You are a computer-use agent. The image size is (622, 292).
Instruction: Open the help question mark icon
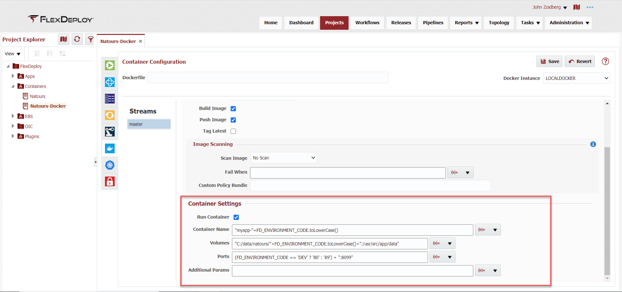click(x=605, y=61)
